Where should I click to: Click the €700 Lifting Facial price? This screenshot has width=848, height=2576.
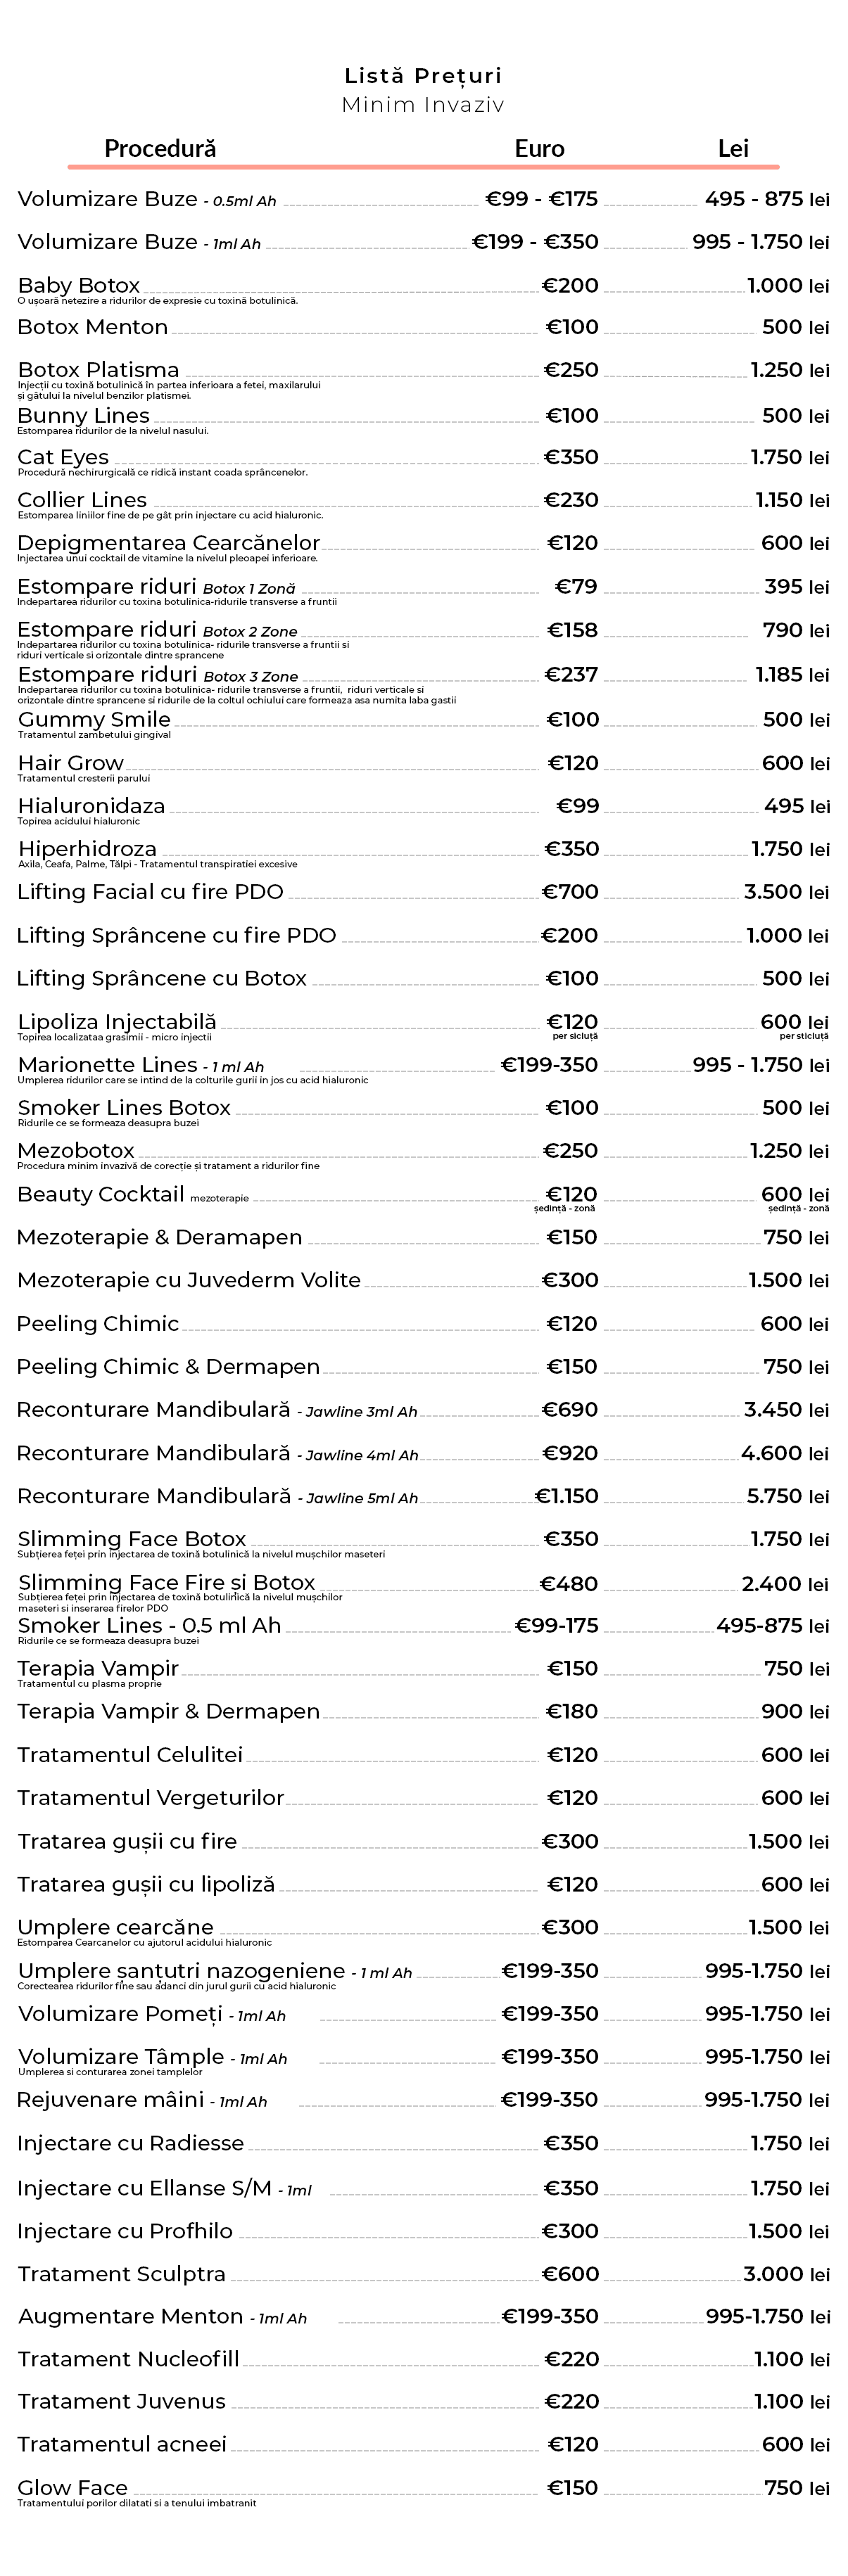point(570,892)
